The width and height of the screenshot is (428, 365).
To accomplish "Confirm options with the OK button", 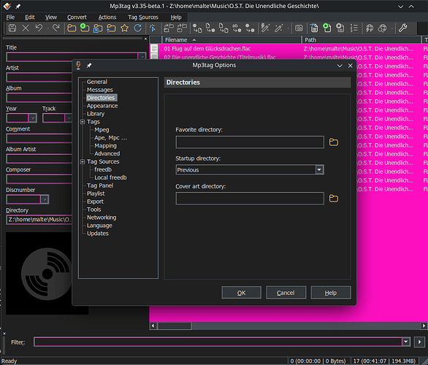I will (241, 293).
